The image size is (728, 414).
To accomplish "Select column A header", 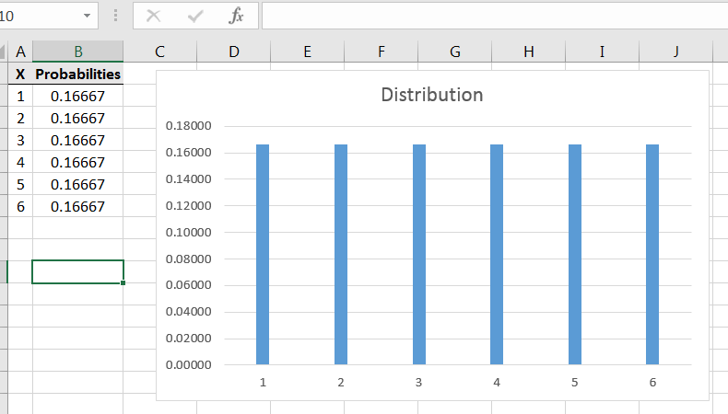I will (20, 52).
